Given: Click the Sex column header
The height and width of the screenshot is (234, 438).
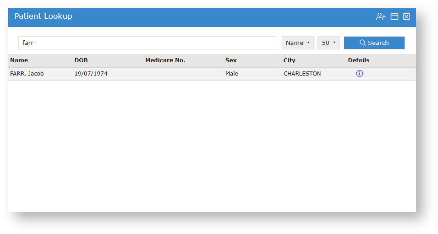Looking at the screenshot, I should (x=231, y=60).
